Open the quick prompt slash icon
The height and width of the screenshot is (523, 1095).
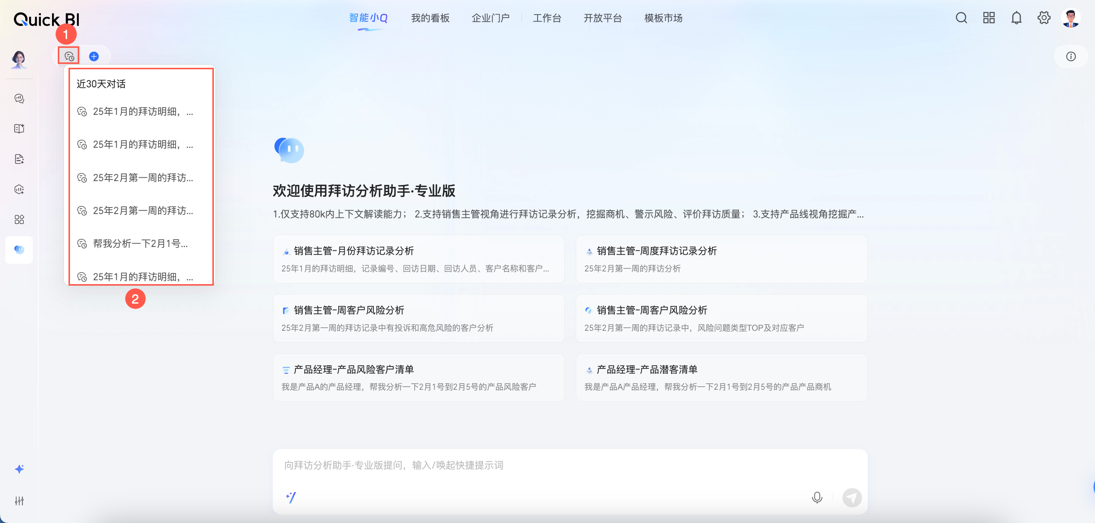[x=291, y=497]
